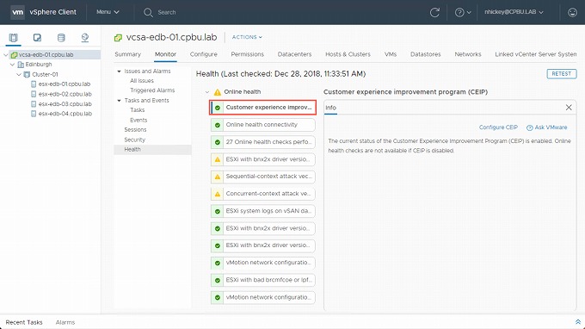Open the Configure tab
The height and width of the screenshot is (329, 585).
pos(203,54)
